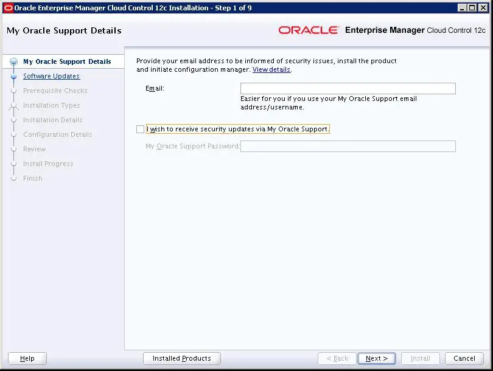Click the Cancel button

pyautogui.click(x=464, y=358)
